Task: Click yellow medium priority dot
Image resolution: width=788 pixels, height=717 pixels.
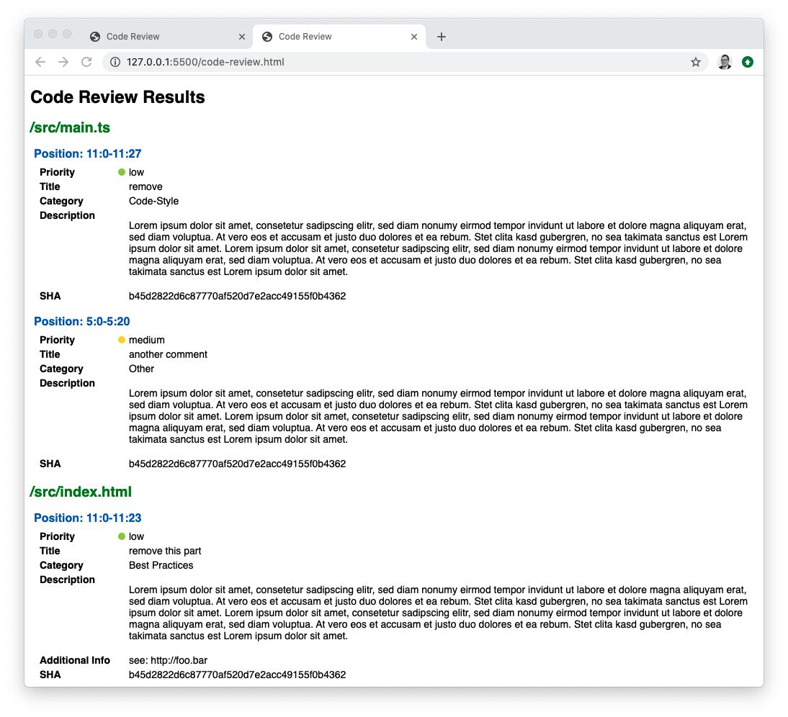Action: 122,340
